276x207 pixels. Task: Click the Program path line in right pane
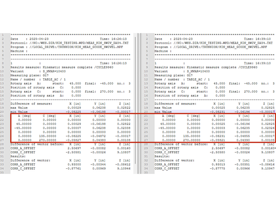tap(211, 47)
